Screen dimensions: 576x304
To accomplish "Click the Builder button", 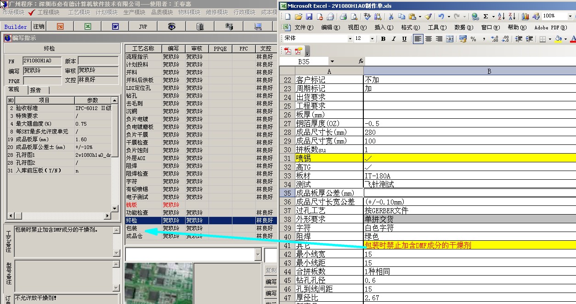I will coord(16,27).
